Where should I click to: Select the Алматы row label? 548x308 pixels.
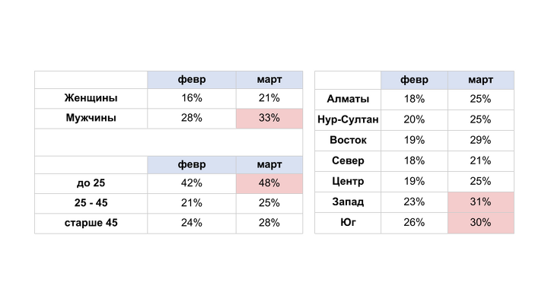(x=348, y=99)
